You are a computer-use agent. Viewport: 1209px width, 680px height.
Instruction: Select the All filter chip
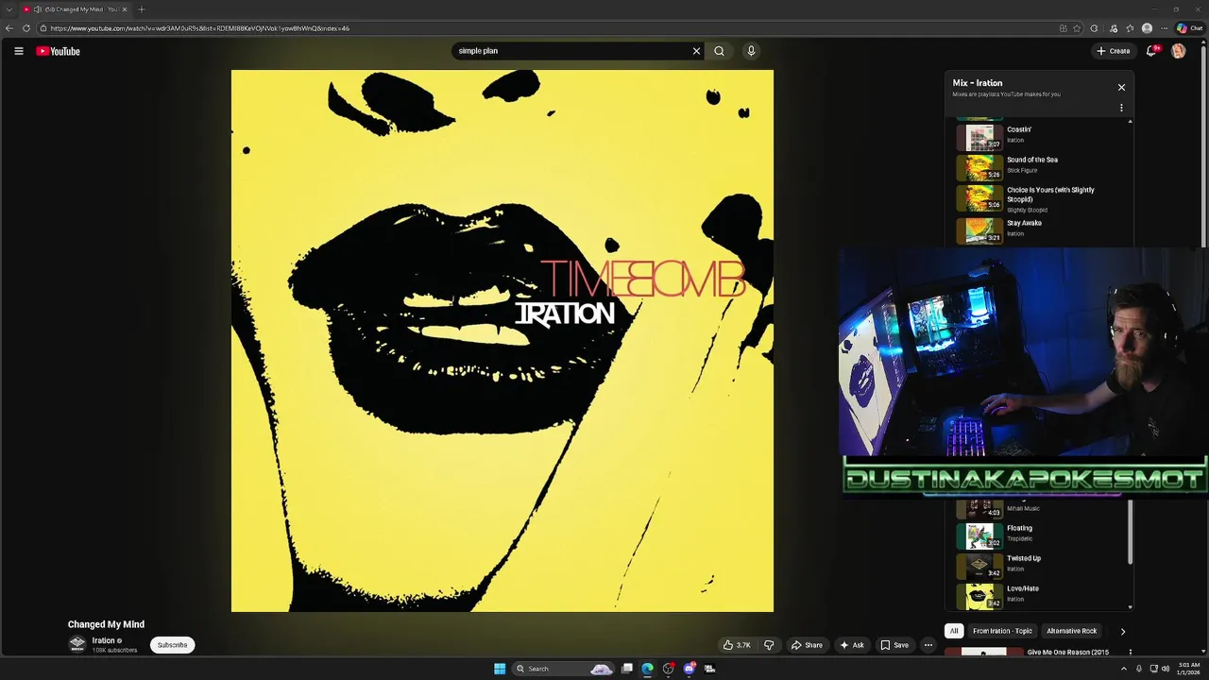pos(954,631)
